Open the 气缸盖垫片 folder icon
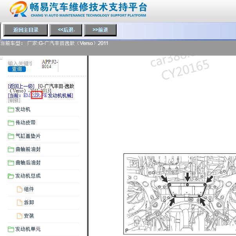236x236 pixels. coord(11,136)
